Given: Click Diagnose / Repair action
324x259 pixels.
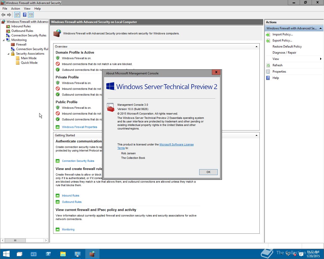Looking at the screenshot, I should point(284,53).
